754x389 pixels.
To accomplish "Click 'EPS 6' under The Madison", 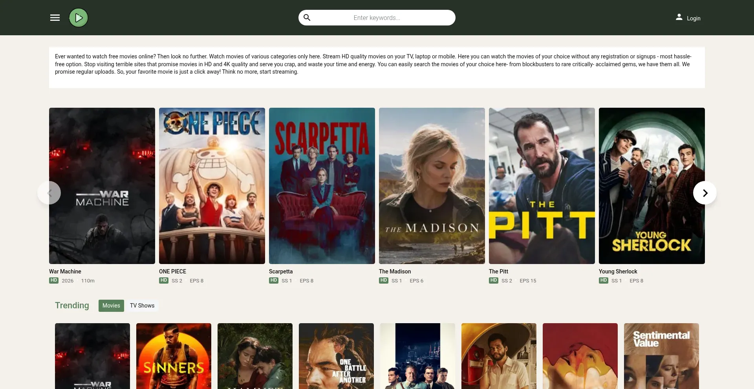I will tap(416, 281).
